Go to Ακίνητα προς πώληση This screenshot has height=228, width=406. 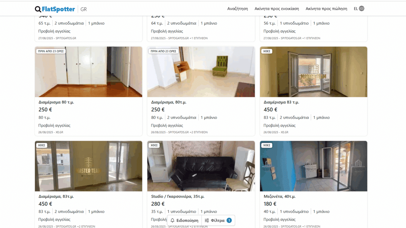(326, 9)
